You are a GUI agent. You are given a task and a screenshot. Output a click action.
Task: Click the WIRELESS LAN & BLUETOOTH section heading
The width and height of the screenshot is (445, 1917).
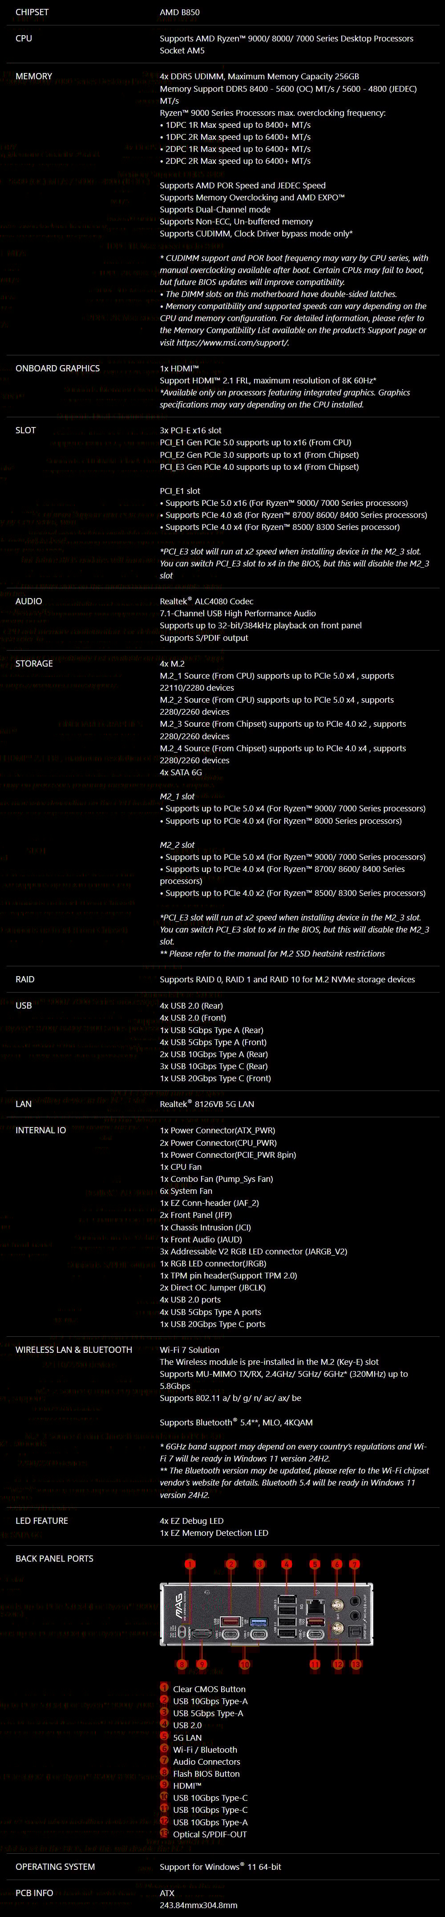(x=74, y=1349)
